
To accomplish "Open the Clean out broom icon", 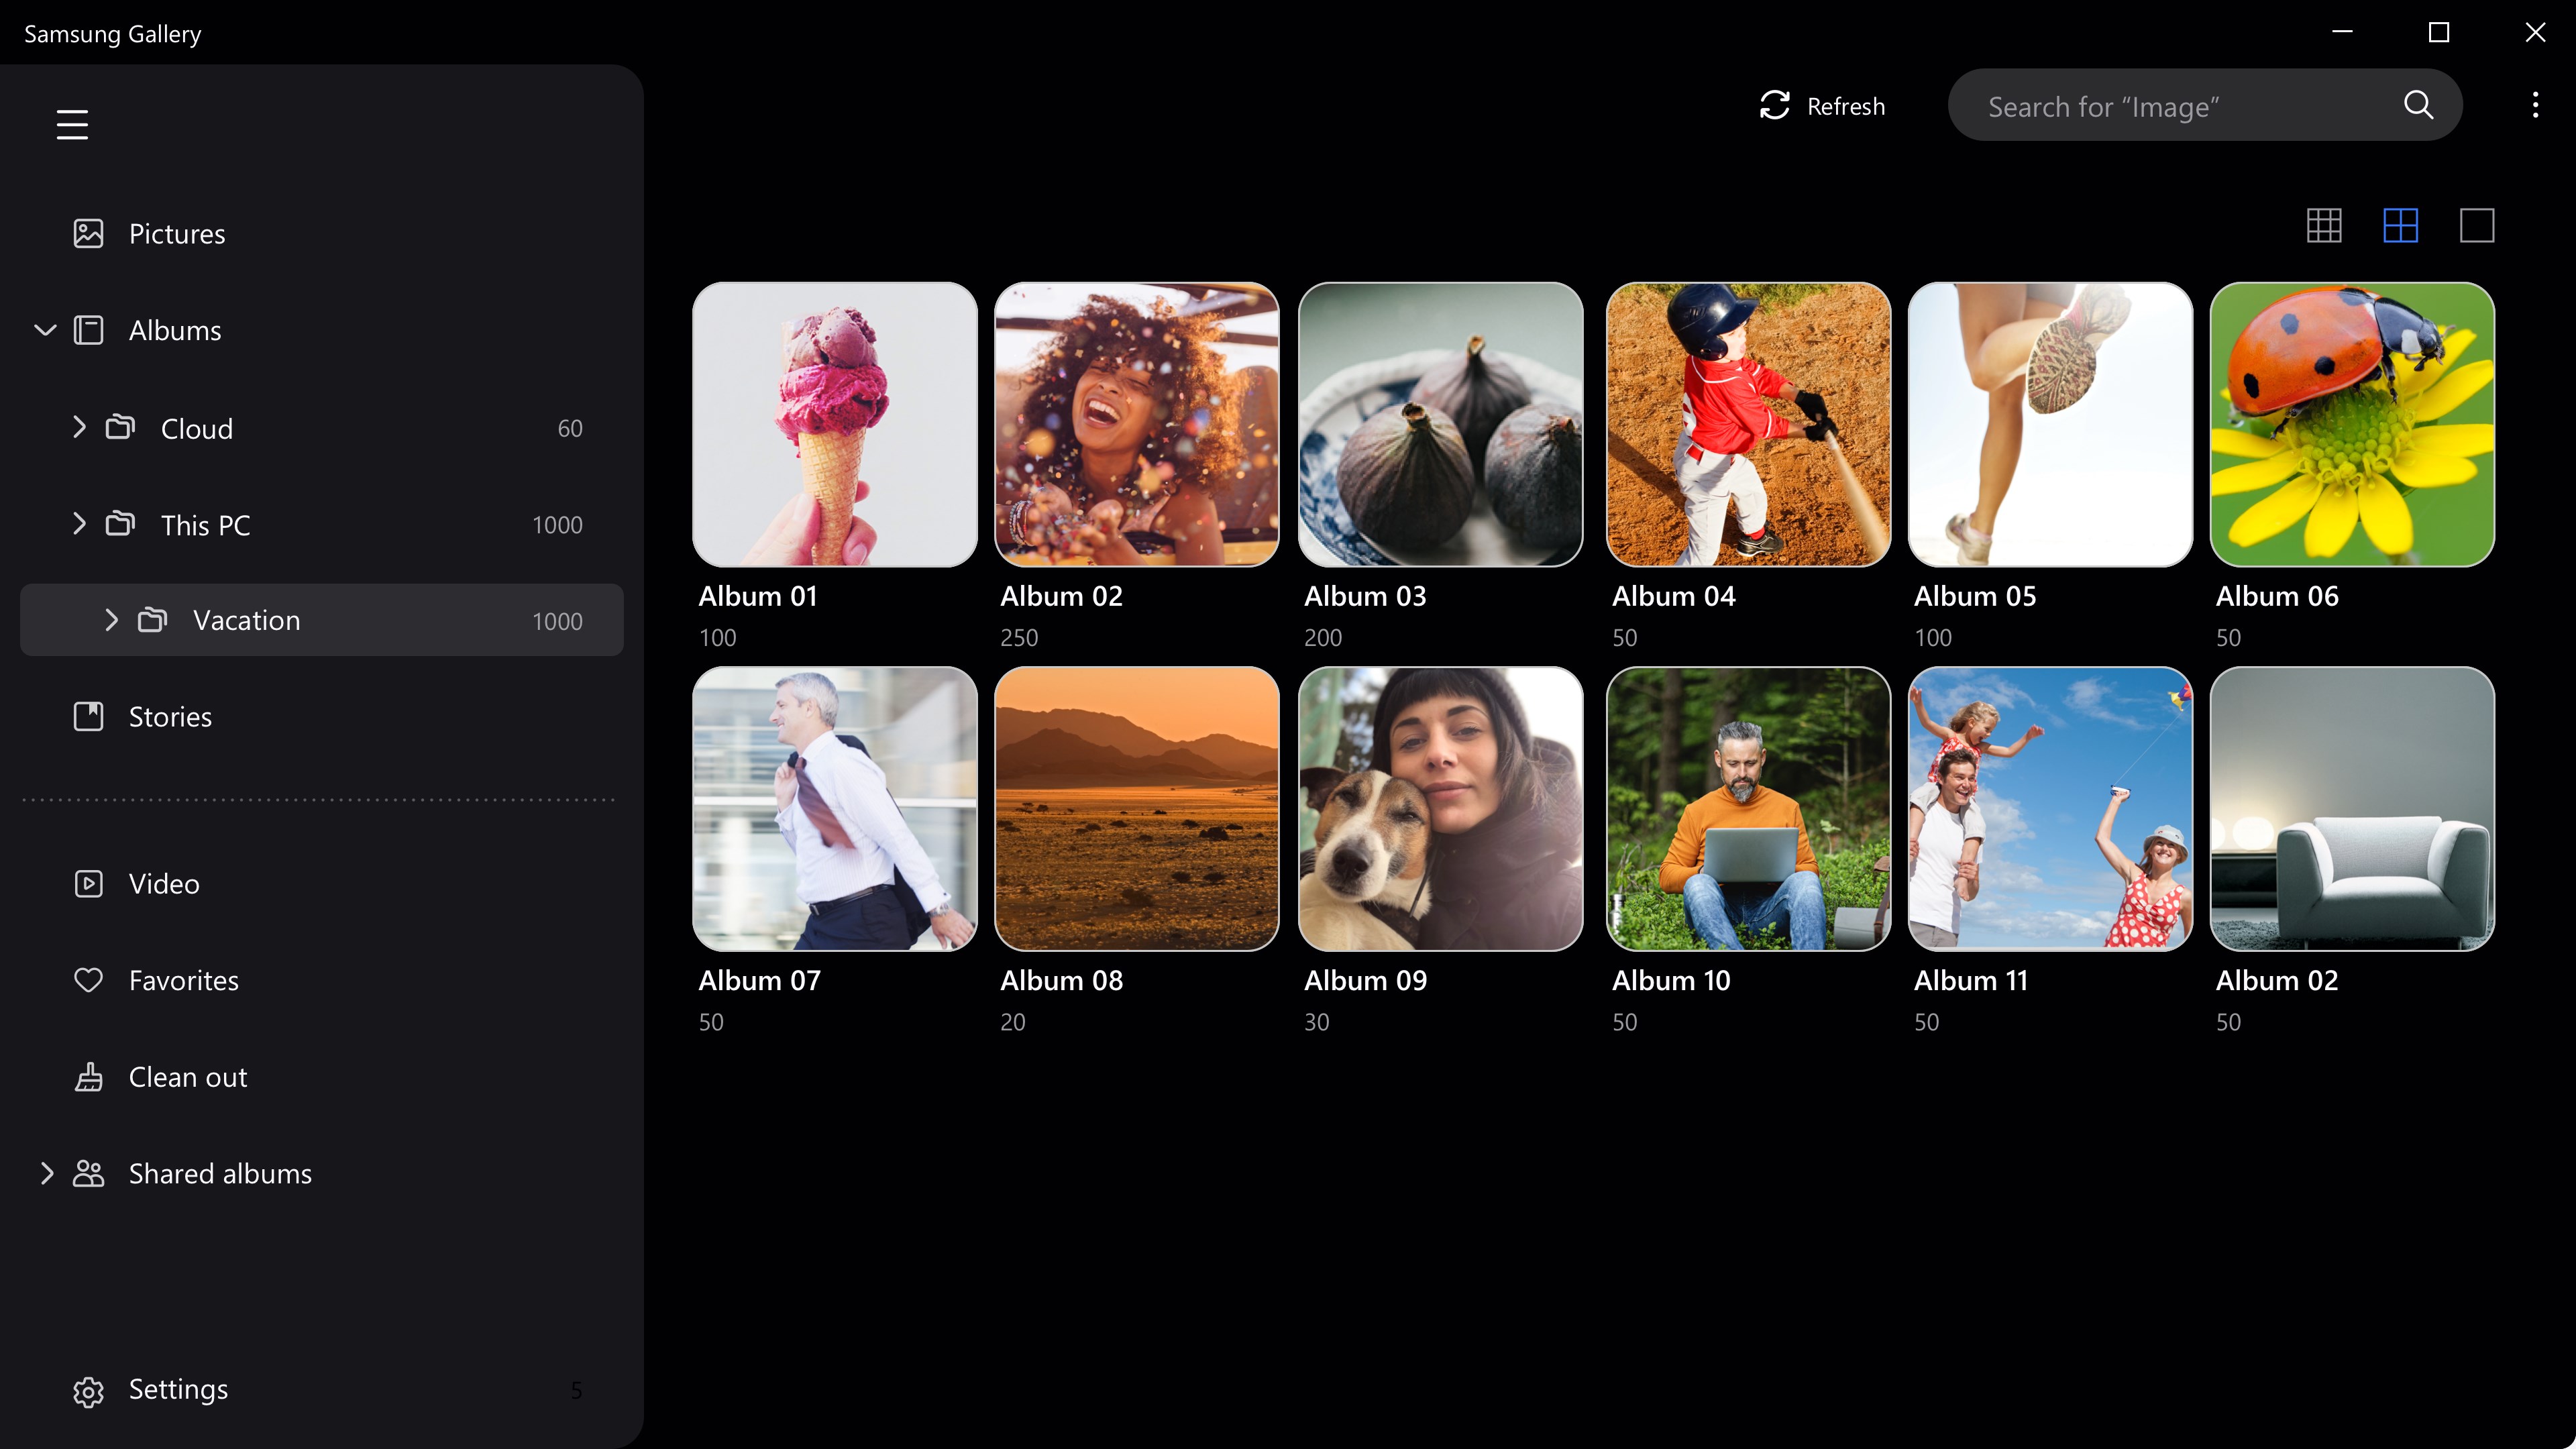I will [89, 1077].
